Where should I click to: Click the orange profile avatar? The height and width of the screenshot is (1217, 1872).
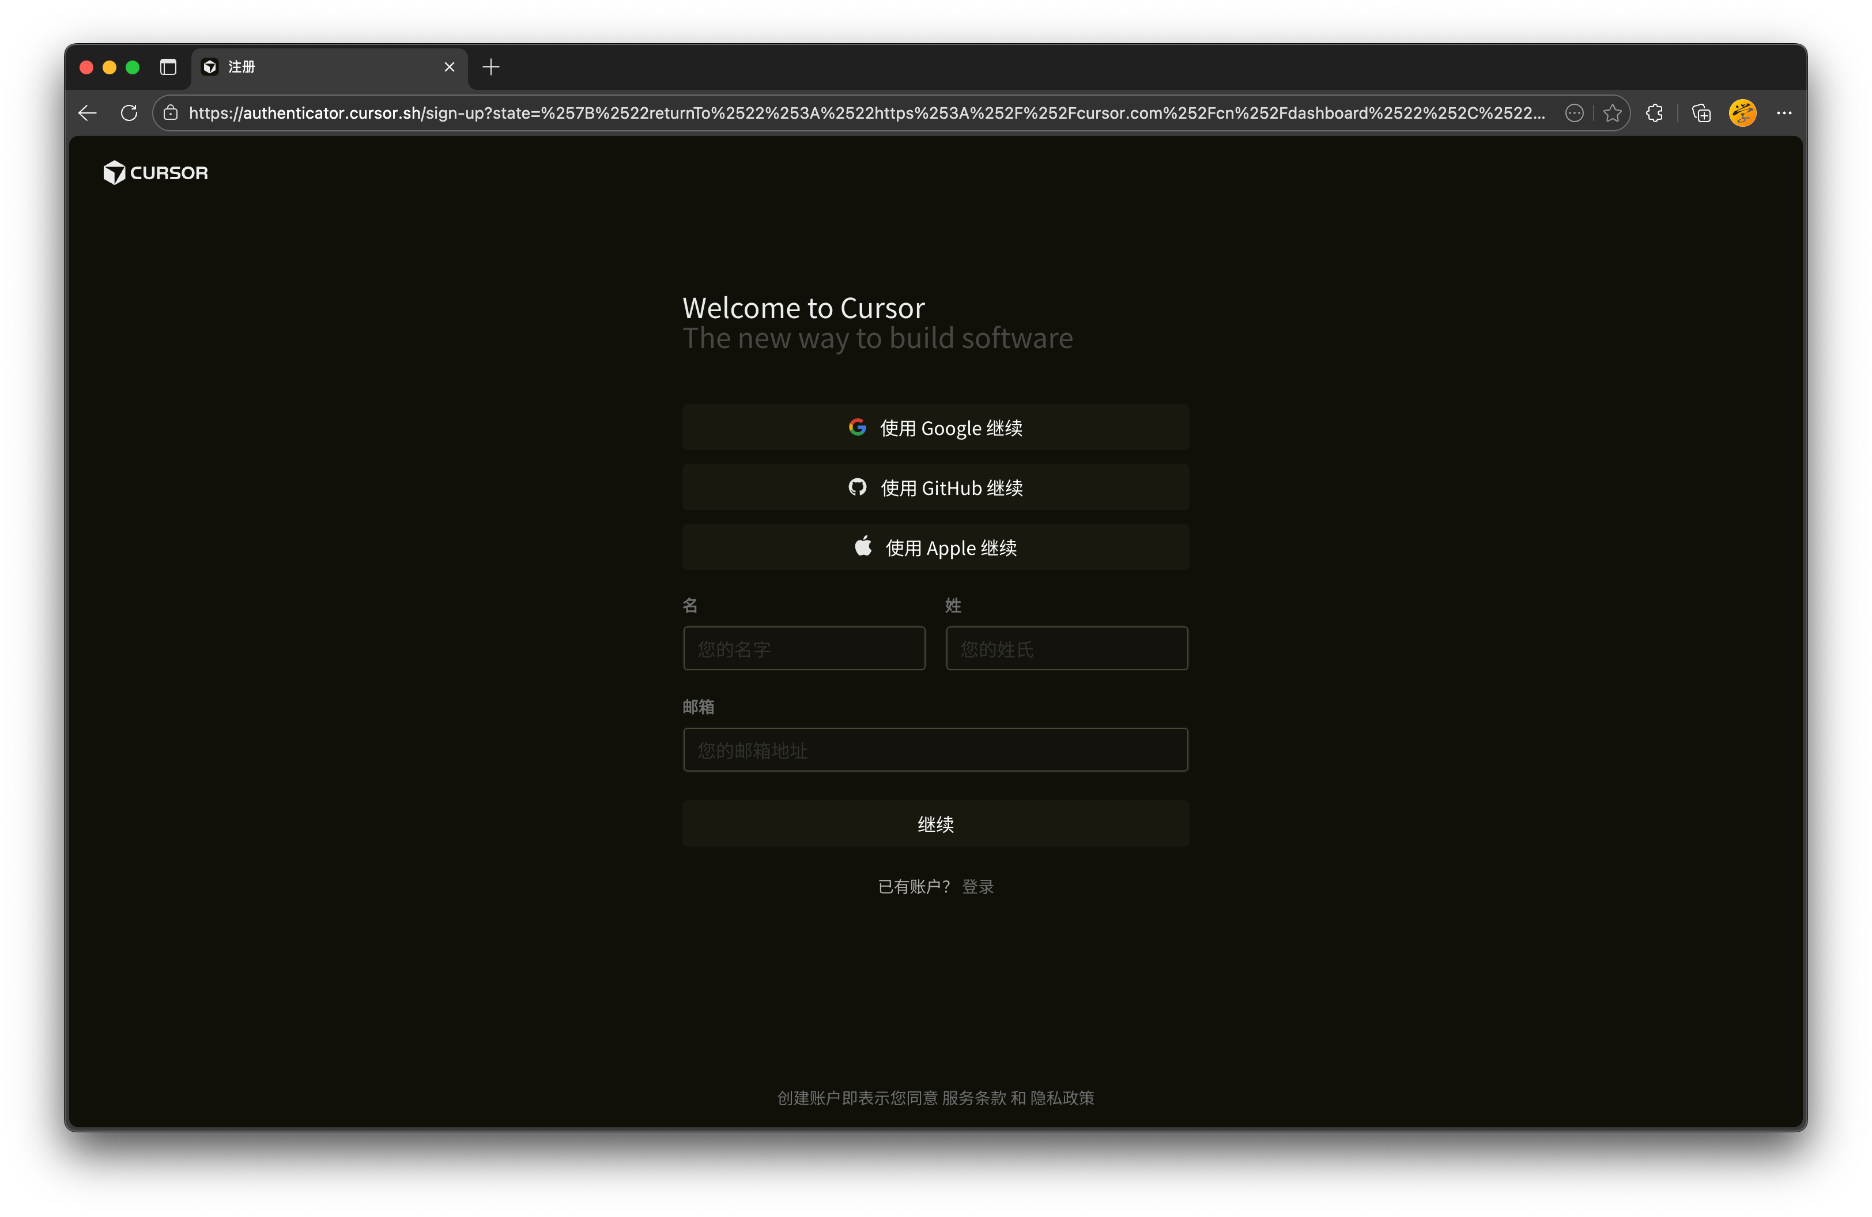[1742, 113]
